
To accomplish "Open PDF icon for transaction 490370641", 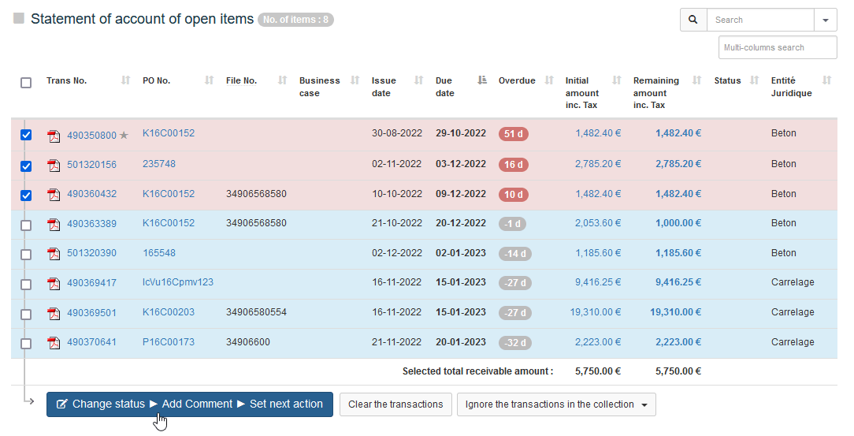I will pos(54,343).
